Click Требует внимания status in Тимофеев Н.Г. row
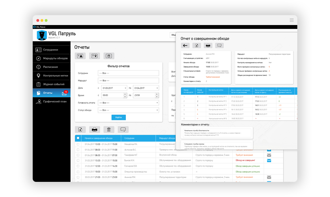 [x=244, y=155]
